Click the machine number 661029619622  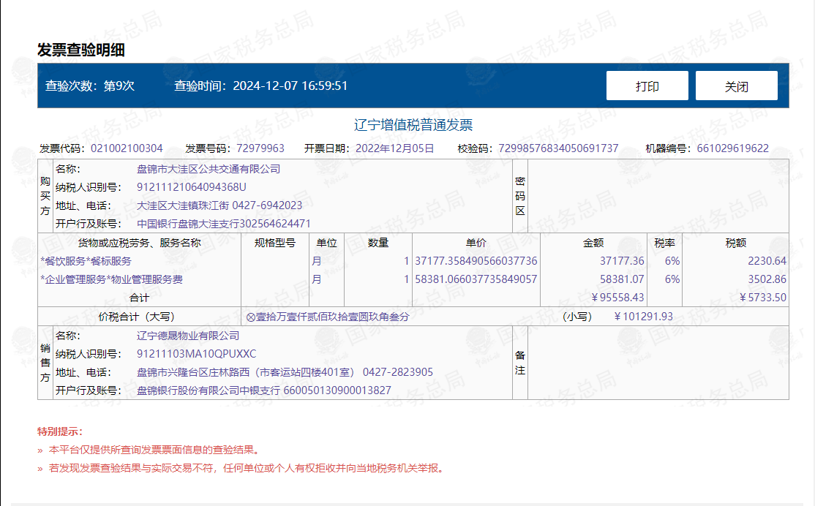(732, 148)
